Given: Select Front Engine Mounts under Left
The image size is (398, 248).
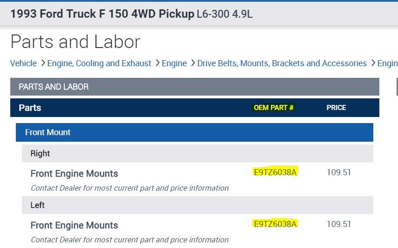Looking at the screenshot, I should (x=74, y=225).
